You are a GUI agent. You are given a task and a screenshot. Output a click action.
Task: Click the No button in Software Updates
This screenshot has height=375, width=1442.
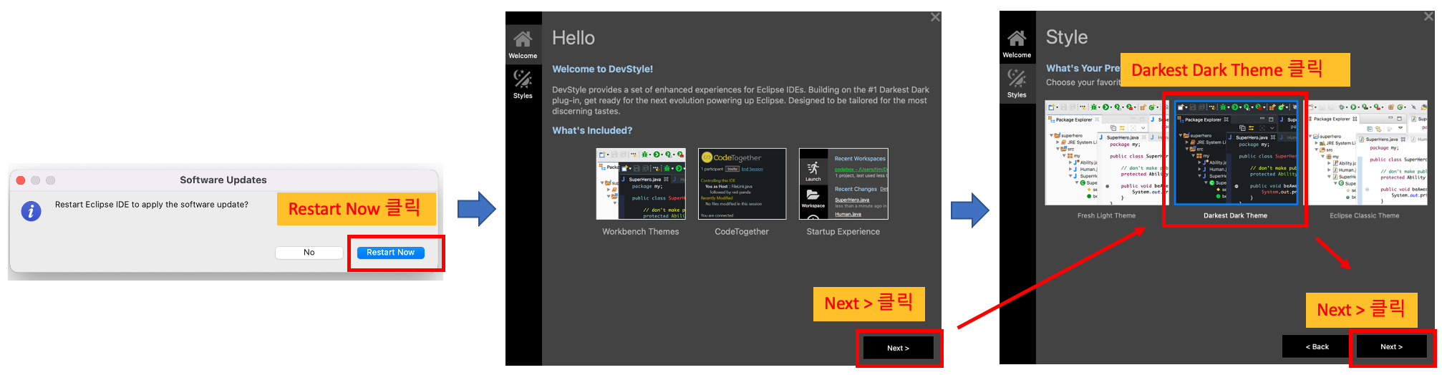(x=309, y=253)
